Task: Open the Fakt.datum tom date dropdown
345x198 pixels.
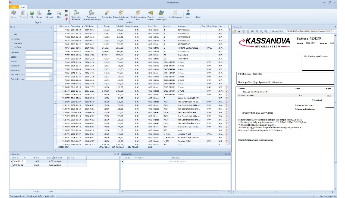Action: pos(51,79)
